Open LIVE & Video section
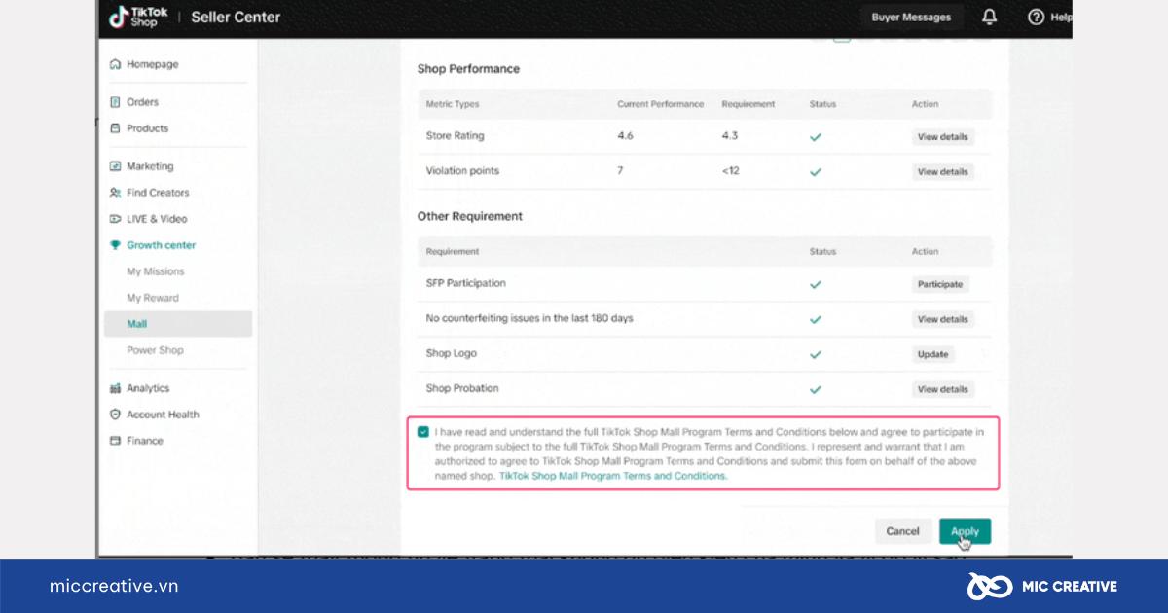 click(157, 219)
